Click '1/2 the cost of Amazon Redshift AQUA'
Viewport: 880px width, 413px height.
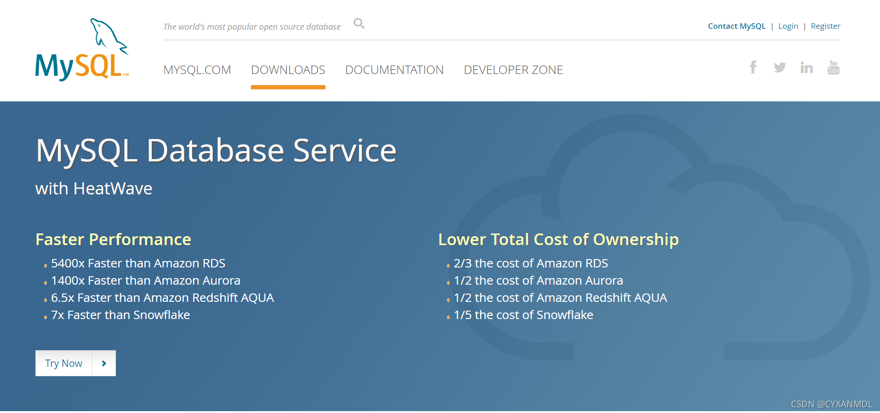click(x=561, y=298)
